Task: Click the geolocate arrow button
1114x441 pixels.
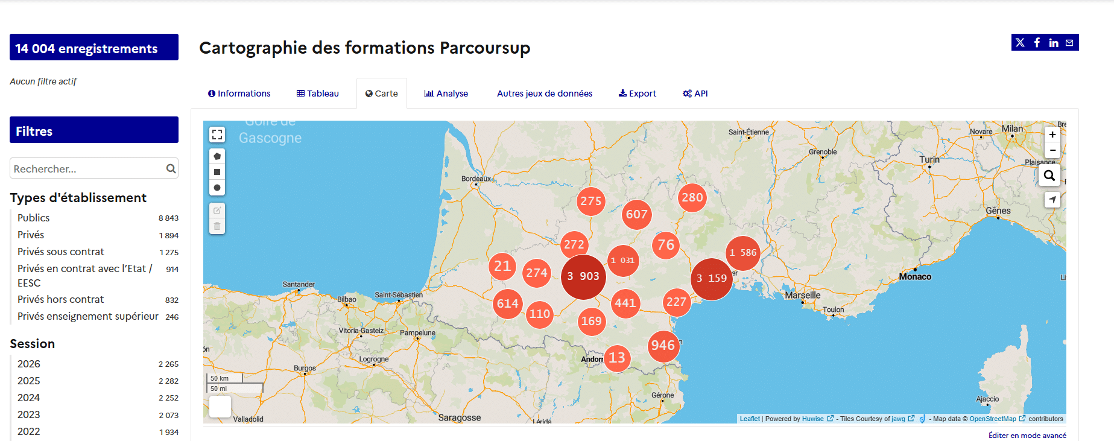Action: 1052,200
